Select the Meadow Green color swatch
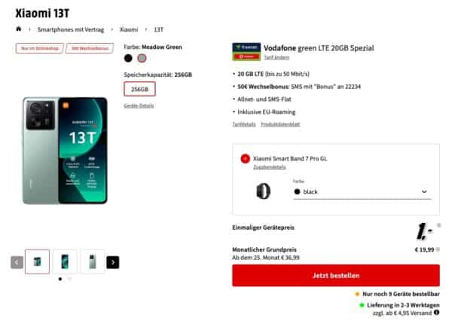Screen dimensions: 452x321 pos(142,58)
